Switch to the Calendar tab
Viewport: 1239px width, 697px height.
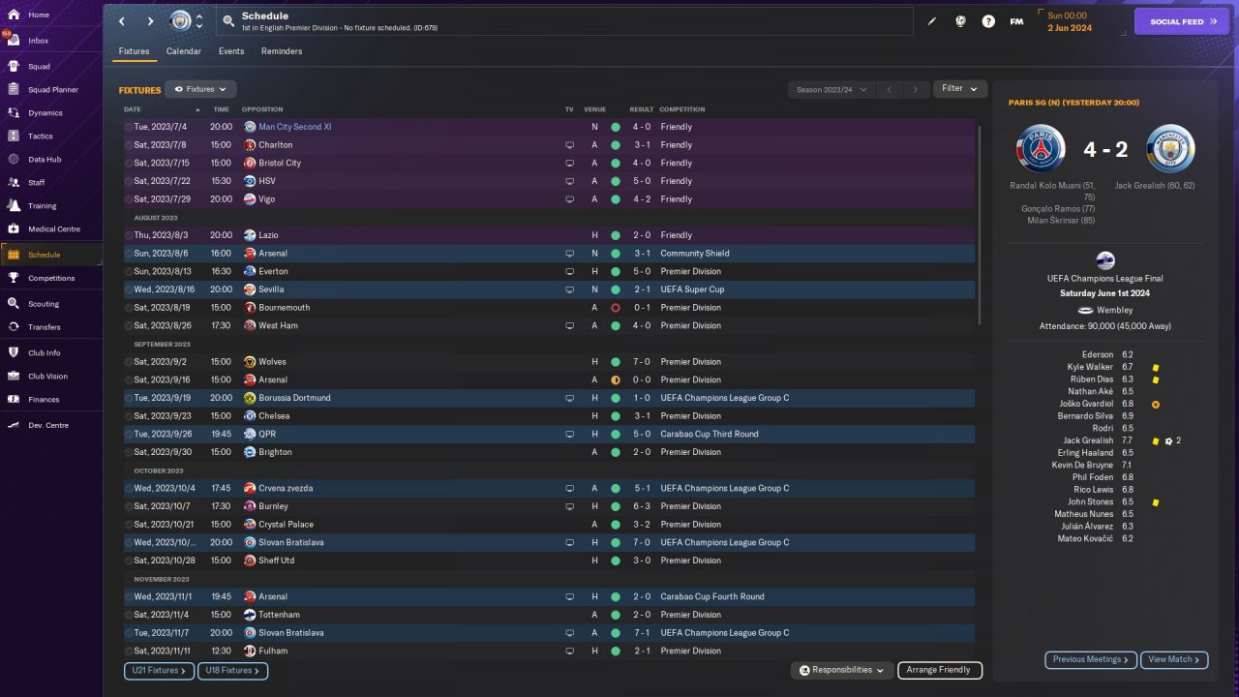184,51
